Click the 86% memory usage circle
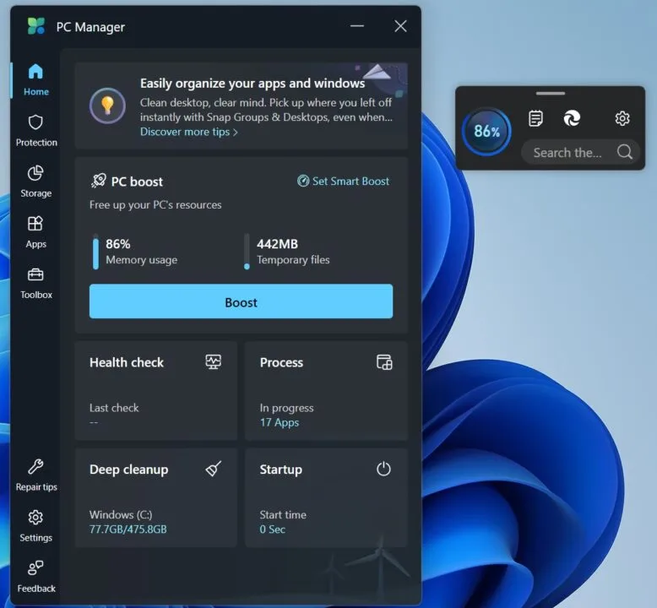The height and width of the screenshot is (608, 657). pos(486,132)
